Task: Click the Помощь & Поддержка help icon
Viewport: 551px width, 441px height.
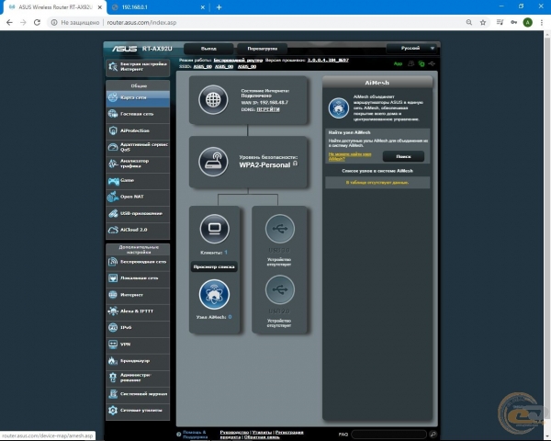Action: tap(179, 435)
